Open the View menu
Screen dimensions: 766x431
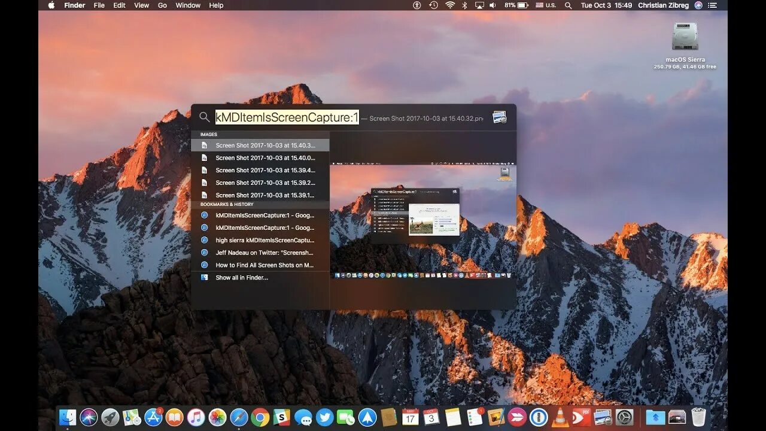coord(142,5)
